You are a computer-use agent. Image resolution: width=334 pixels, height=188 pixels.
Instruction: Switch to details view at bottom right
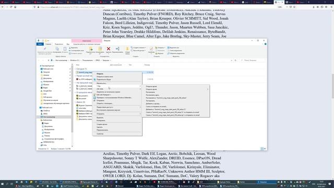pos(262,149)
